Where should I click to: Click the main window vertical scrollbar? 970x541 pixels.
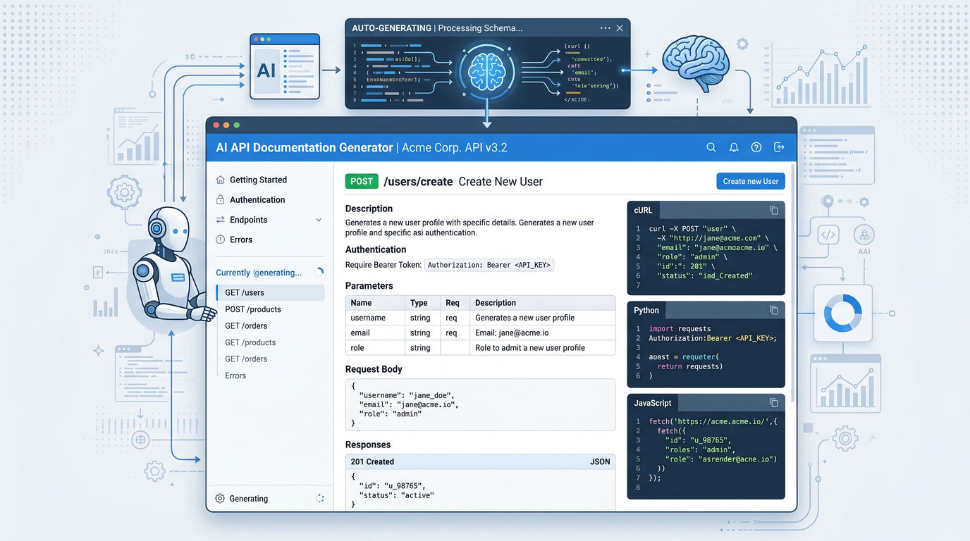[x=793, y=282]
